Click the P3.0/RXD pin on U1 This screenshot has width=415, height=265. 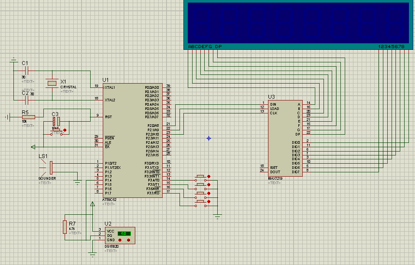(x=167, y=163)
